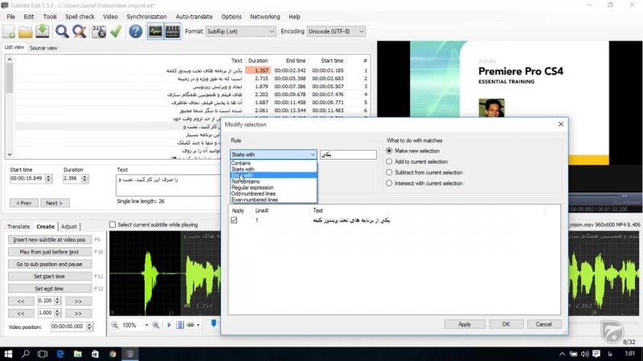The width and height of the screenshot is (643, 361).
Task: Click the rule text input field
Action: 348,155
